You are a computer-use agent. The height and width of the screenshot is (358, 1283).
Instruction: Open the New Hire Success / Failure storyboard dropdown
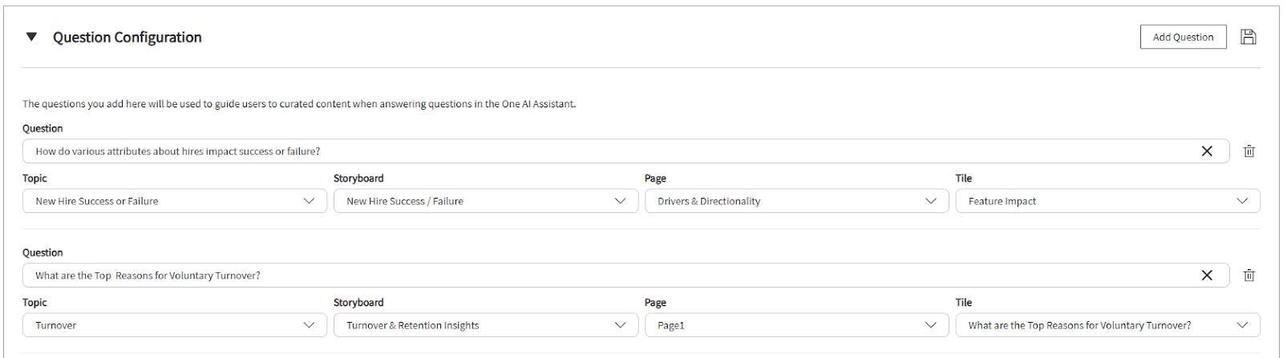[486, 201]
